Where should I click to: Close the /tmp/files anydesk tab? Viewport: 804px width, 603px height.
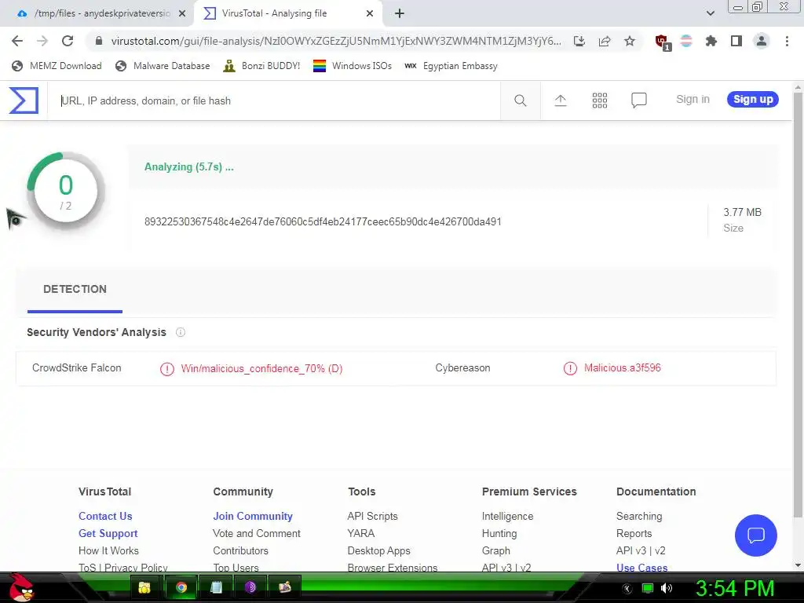(x=182, y=14)
